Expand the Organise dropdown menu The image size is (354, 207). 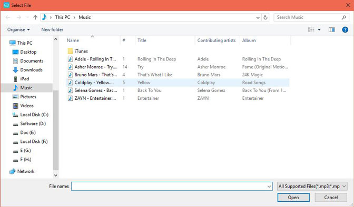(x=18, y=29)
